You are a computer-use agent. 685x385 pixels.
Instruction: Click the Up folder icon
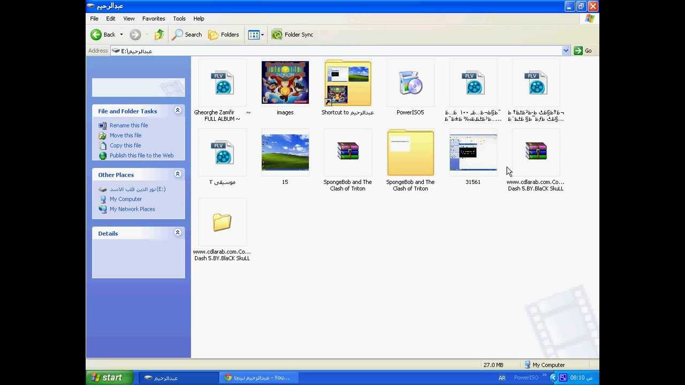159,35
